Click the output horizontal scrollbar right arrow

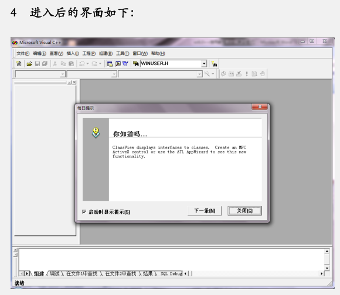point(322,273)
